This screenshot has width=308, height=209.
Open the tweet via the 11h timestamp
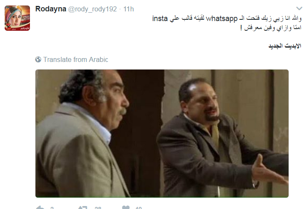pyautogui.click(x=128, y=9)
